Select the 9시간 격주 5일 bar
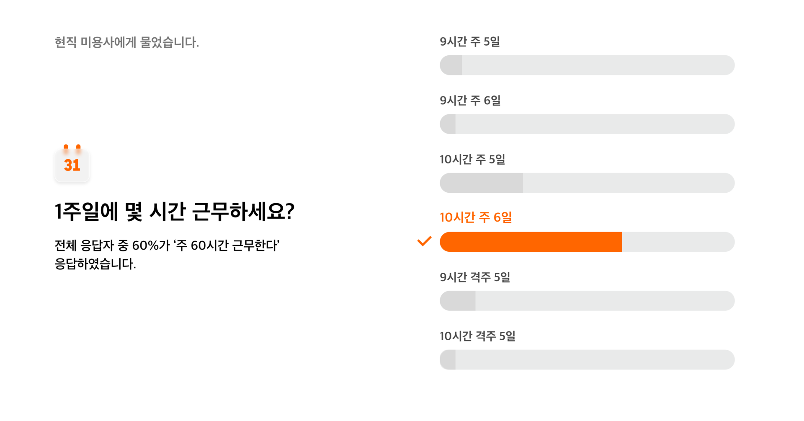The width and height of the screenshot is (804, 421). coord(587,301)
